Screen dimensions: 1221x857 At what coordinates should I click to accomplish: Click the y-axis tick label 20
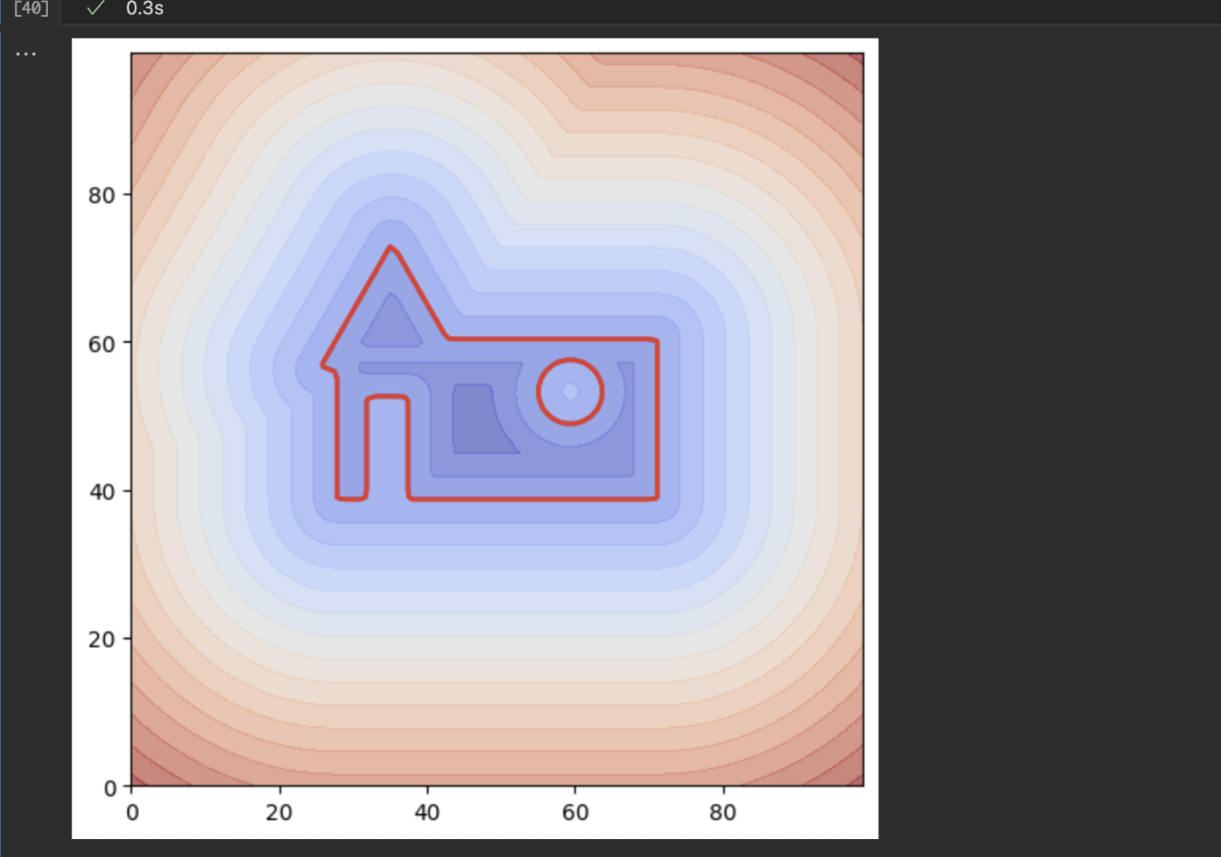(x=104, y=639)
